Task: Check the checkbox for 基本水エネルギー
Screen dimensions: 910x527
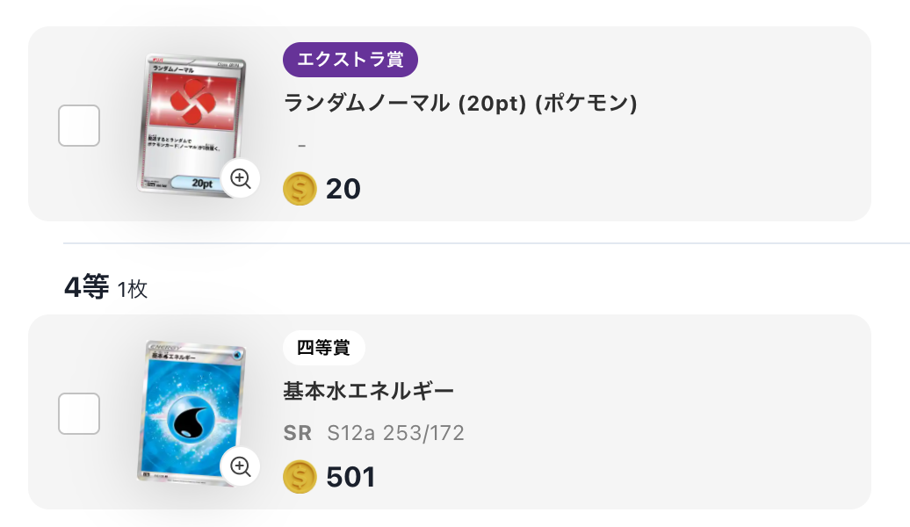Action: [x=78, y=414]
